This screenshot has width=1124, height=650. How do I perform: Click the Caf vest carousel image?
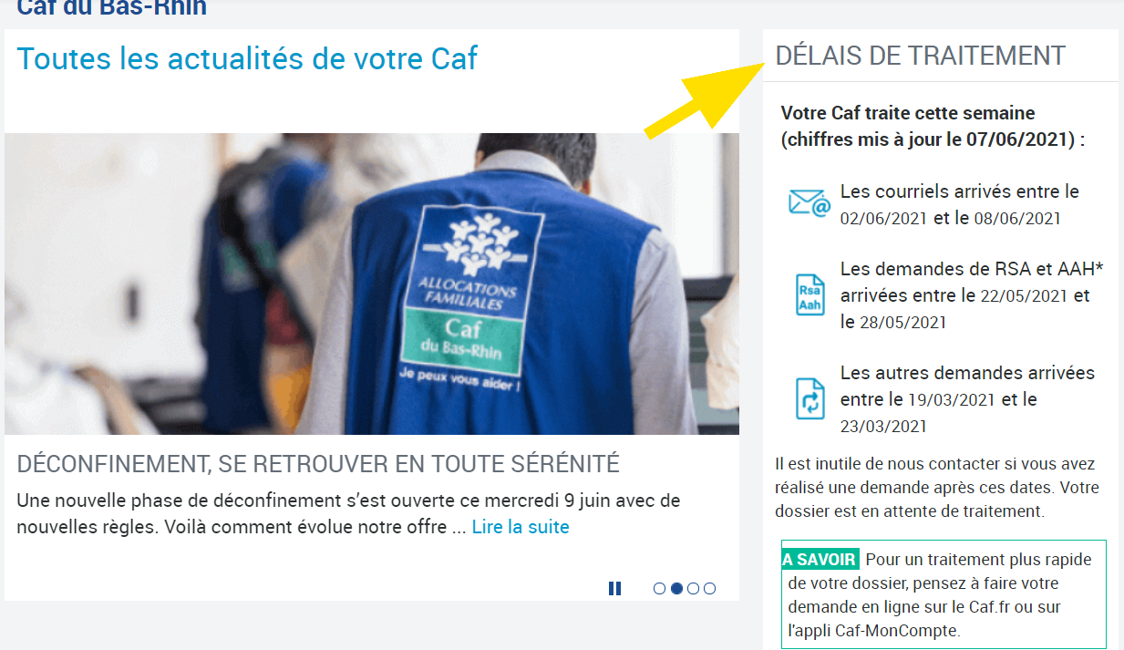pos(372,284)
